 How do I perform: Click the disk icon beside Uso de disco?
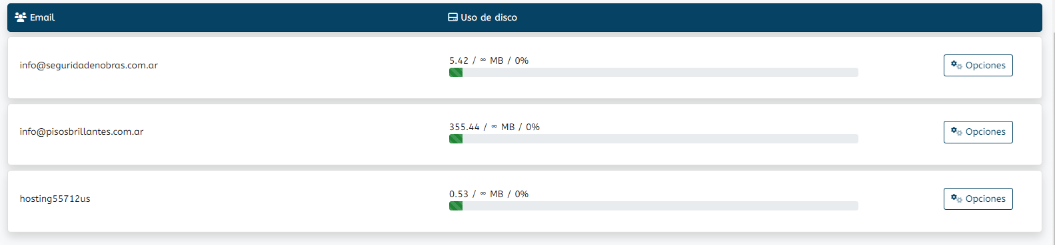pos(453,17)
